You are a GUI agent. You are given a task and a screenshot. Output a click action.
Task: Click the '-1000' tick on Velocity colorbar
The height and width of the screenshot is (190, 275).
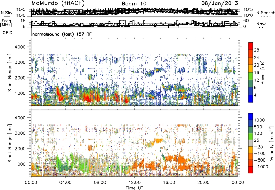coord(261,167)
